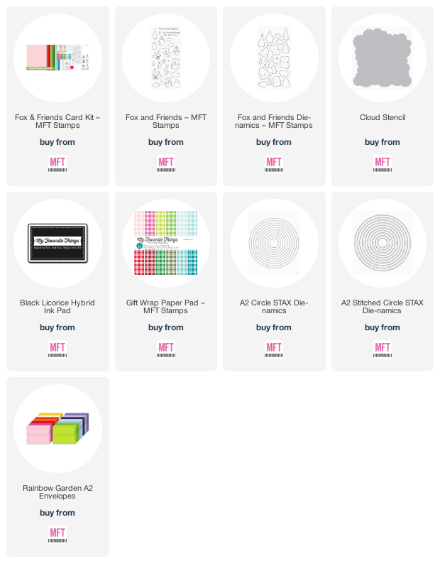Open the Cloud Stencil product image
The width and height of the screenshot is (440, 571).
pyautogui.click(x=382, y=58)
